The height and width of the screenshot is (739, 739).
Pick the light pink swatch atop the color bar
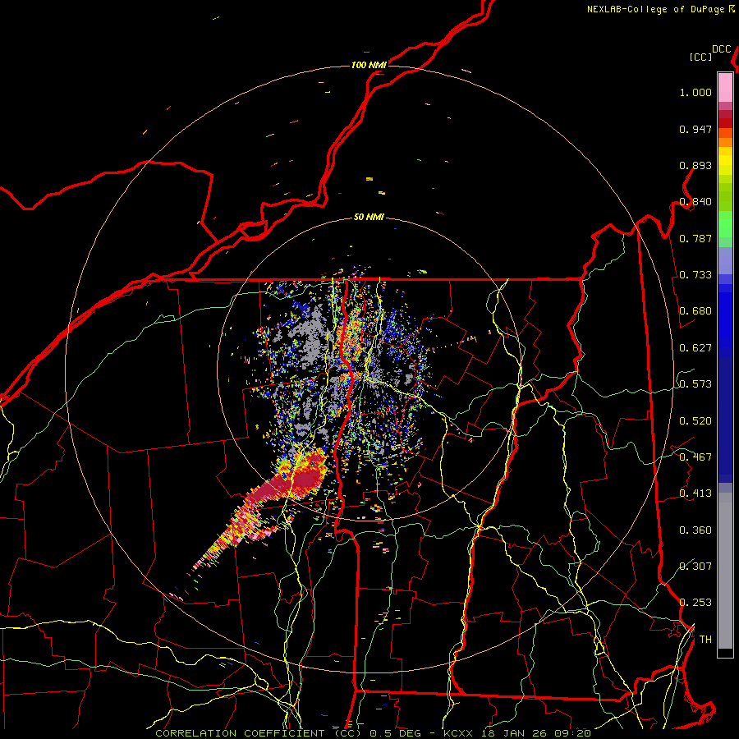click(725, 87)
